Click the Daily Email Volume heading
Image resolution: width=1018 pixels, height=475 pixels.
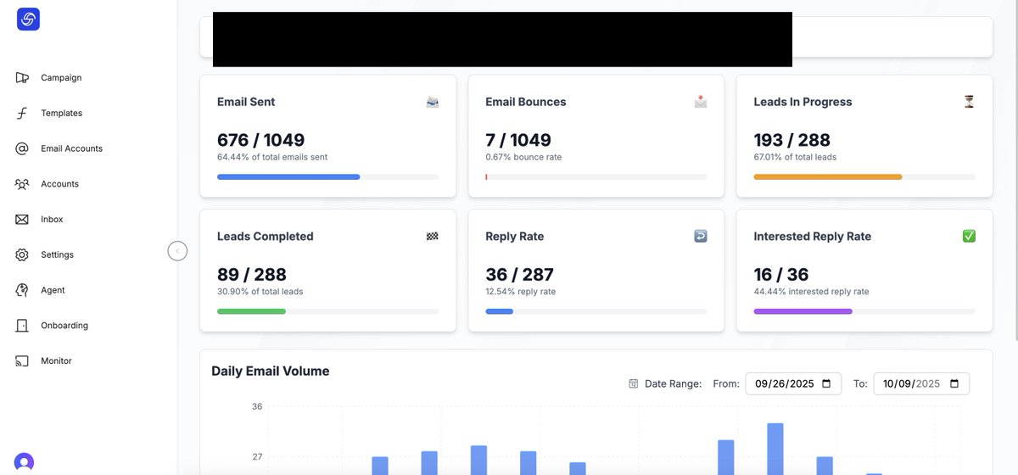tap(271, 371)
